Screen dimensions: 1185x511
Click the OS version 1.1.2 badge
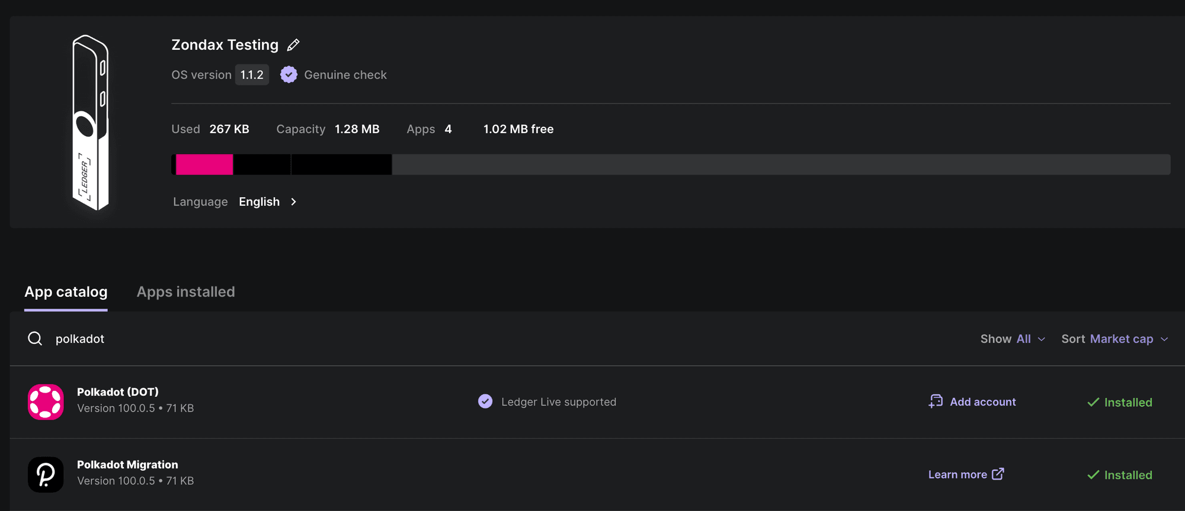click(x=252, y=75)
